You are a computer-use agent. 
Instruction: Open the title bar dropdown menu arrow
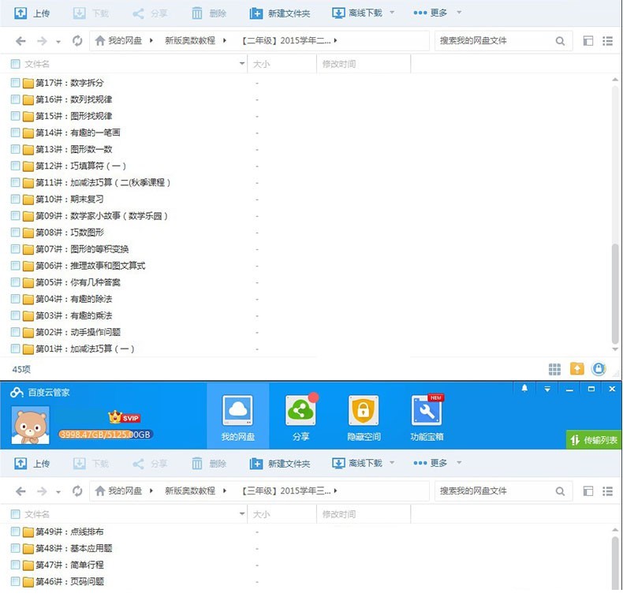click(547, 389)
